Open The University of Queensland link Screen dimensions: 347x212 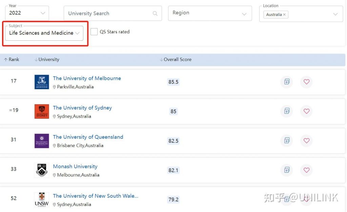[x=88, y=137]
